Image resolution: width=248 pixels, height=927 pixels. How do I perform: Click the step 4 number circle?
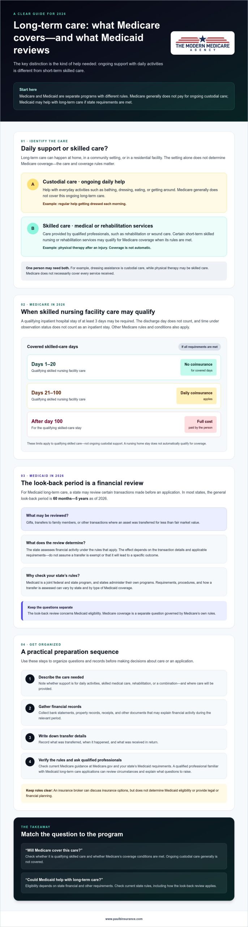[x=30, y=762]
